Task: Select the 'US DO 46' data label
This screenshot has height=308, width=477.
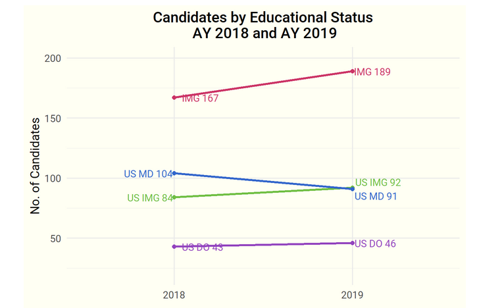Action: coord(375,244)
